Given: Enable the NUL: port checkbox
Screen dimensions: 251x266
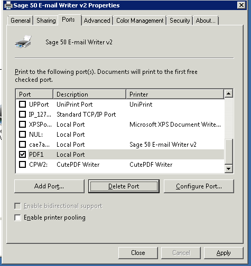Looking at the screenshot, I should 22,135.
